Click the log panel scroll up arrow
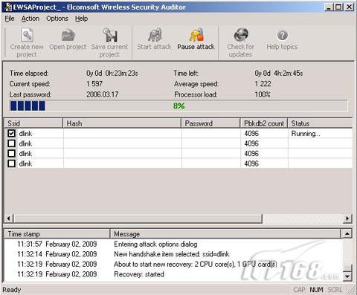357x295 pixels. (x=347, y=233)
